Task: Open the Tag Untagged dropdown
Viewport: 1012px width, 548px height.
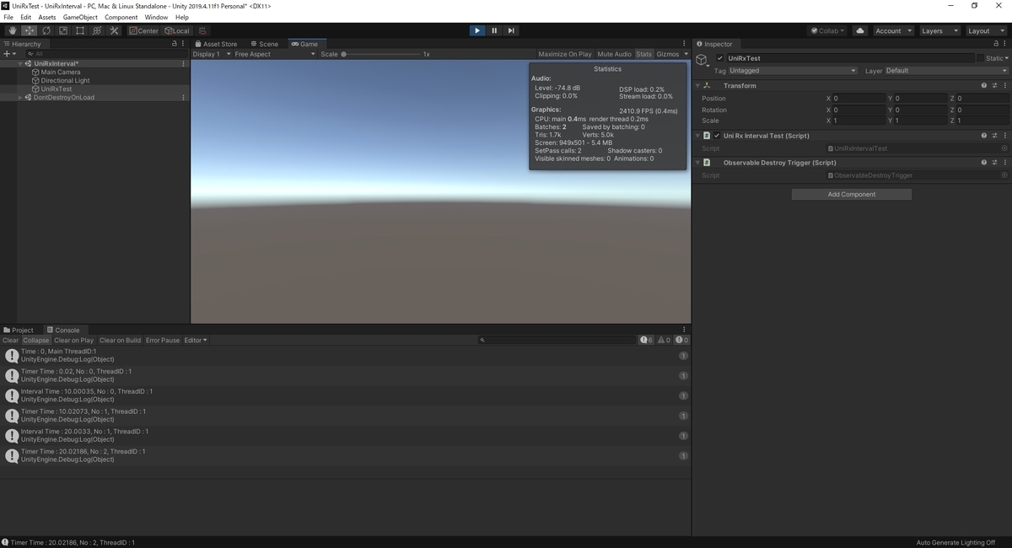Action: (793, 71)
